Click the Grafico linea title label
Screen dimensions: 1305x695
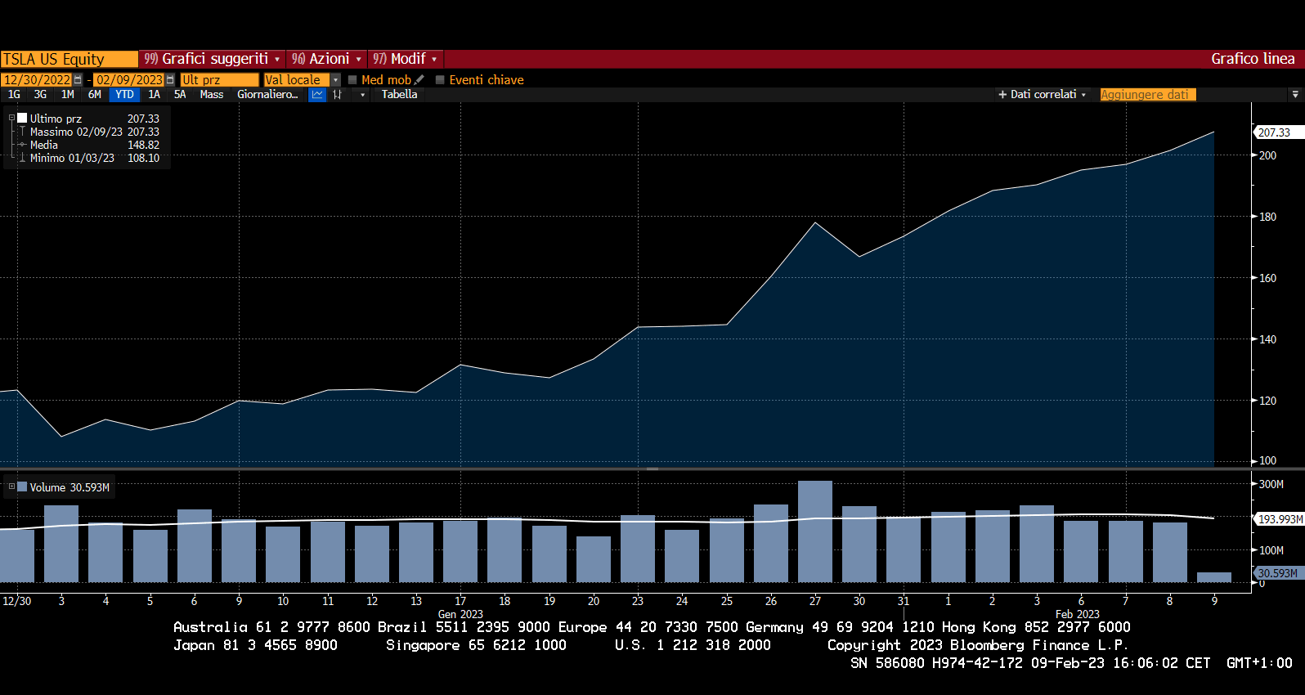click(x=1253, y=59)
